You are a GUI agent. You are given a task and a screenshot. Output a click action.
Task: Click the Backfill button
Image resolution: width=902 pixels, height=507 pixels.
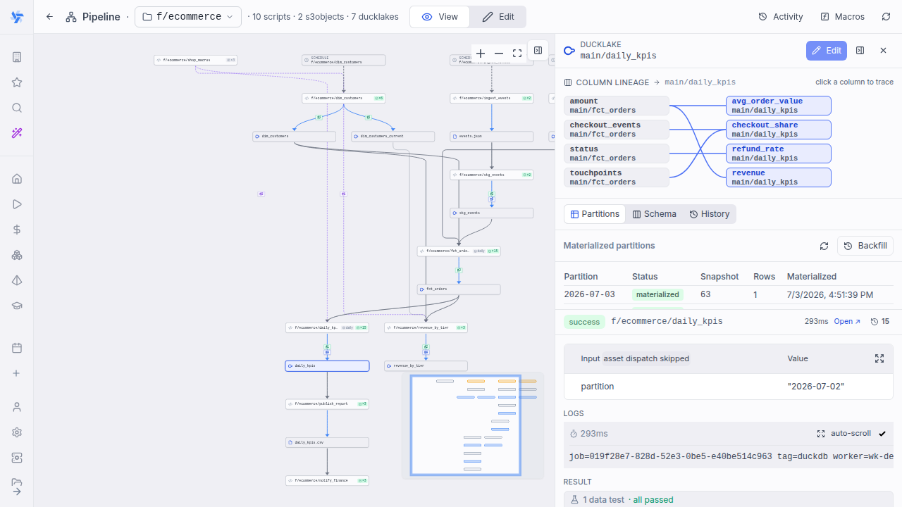(865, 246)
